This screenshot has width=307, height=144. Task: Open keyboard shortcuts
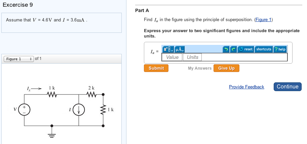pyautogui.click(x=264, y=49)
